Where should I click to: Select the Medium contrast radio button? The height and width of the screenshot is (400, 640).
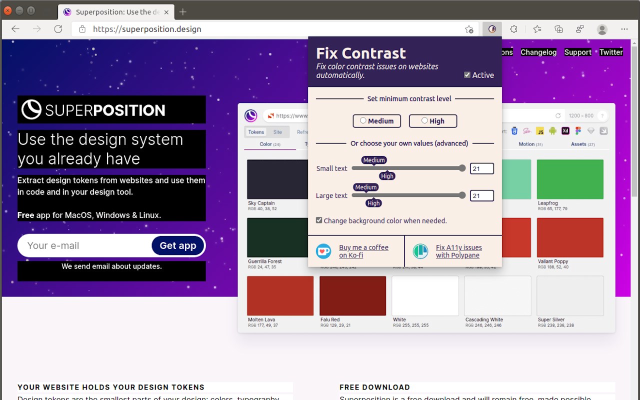(363, 120)
